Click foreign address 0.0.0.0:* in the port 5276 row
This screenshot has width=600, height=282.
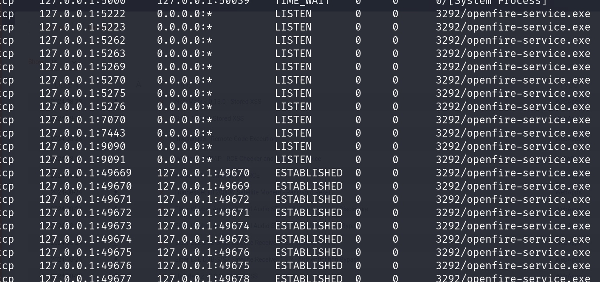pos(185,107)
